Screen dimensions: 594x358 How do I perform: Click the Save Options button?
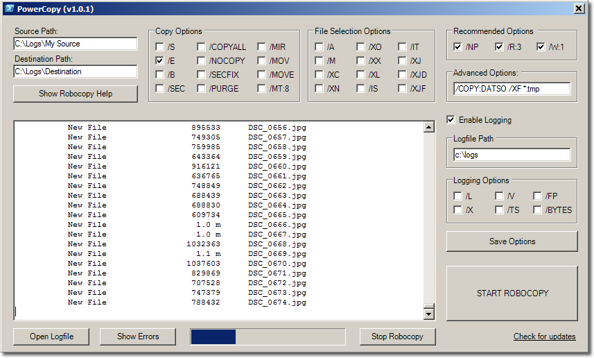pos(512,241)
